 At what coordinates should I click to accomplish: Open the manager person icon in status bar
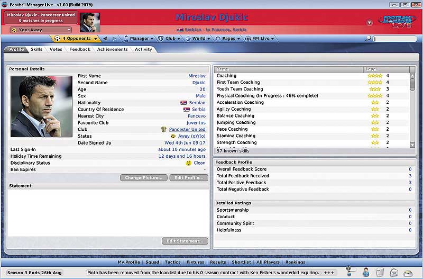tap(366, 272)
